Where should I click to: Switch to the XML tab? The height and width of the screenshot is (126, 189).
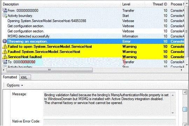pos(25,77)
